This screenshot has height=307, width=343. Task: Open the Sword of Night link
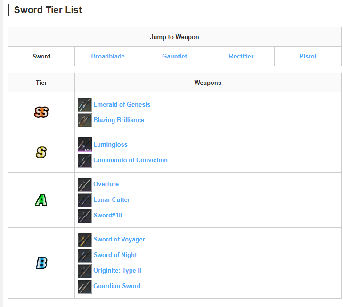tap(115, 255)
